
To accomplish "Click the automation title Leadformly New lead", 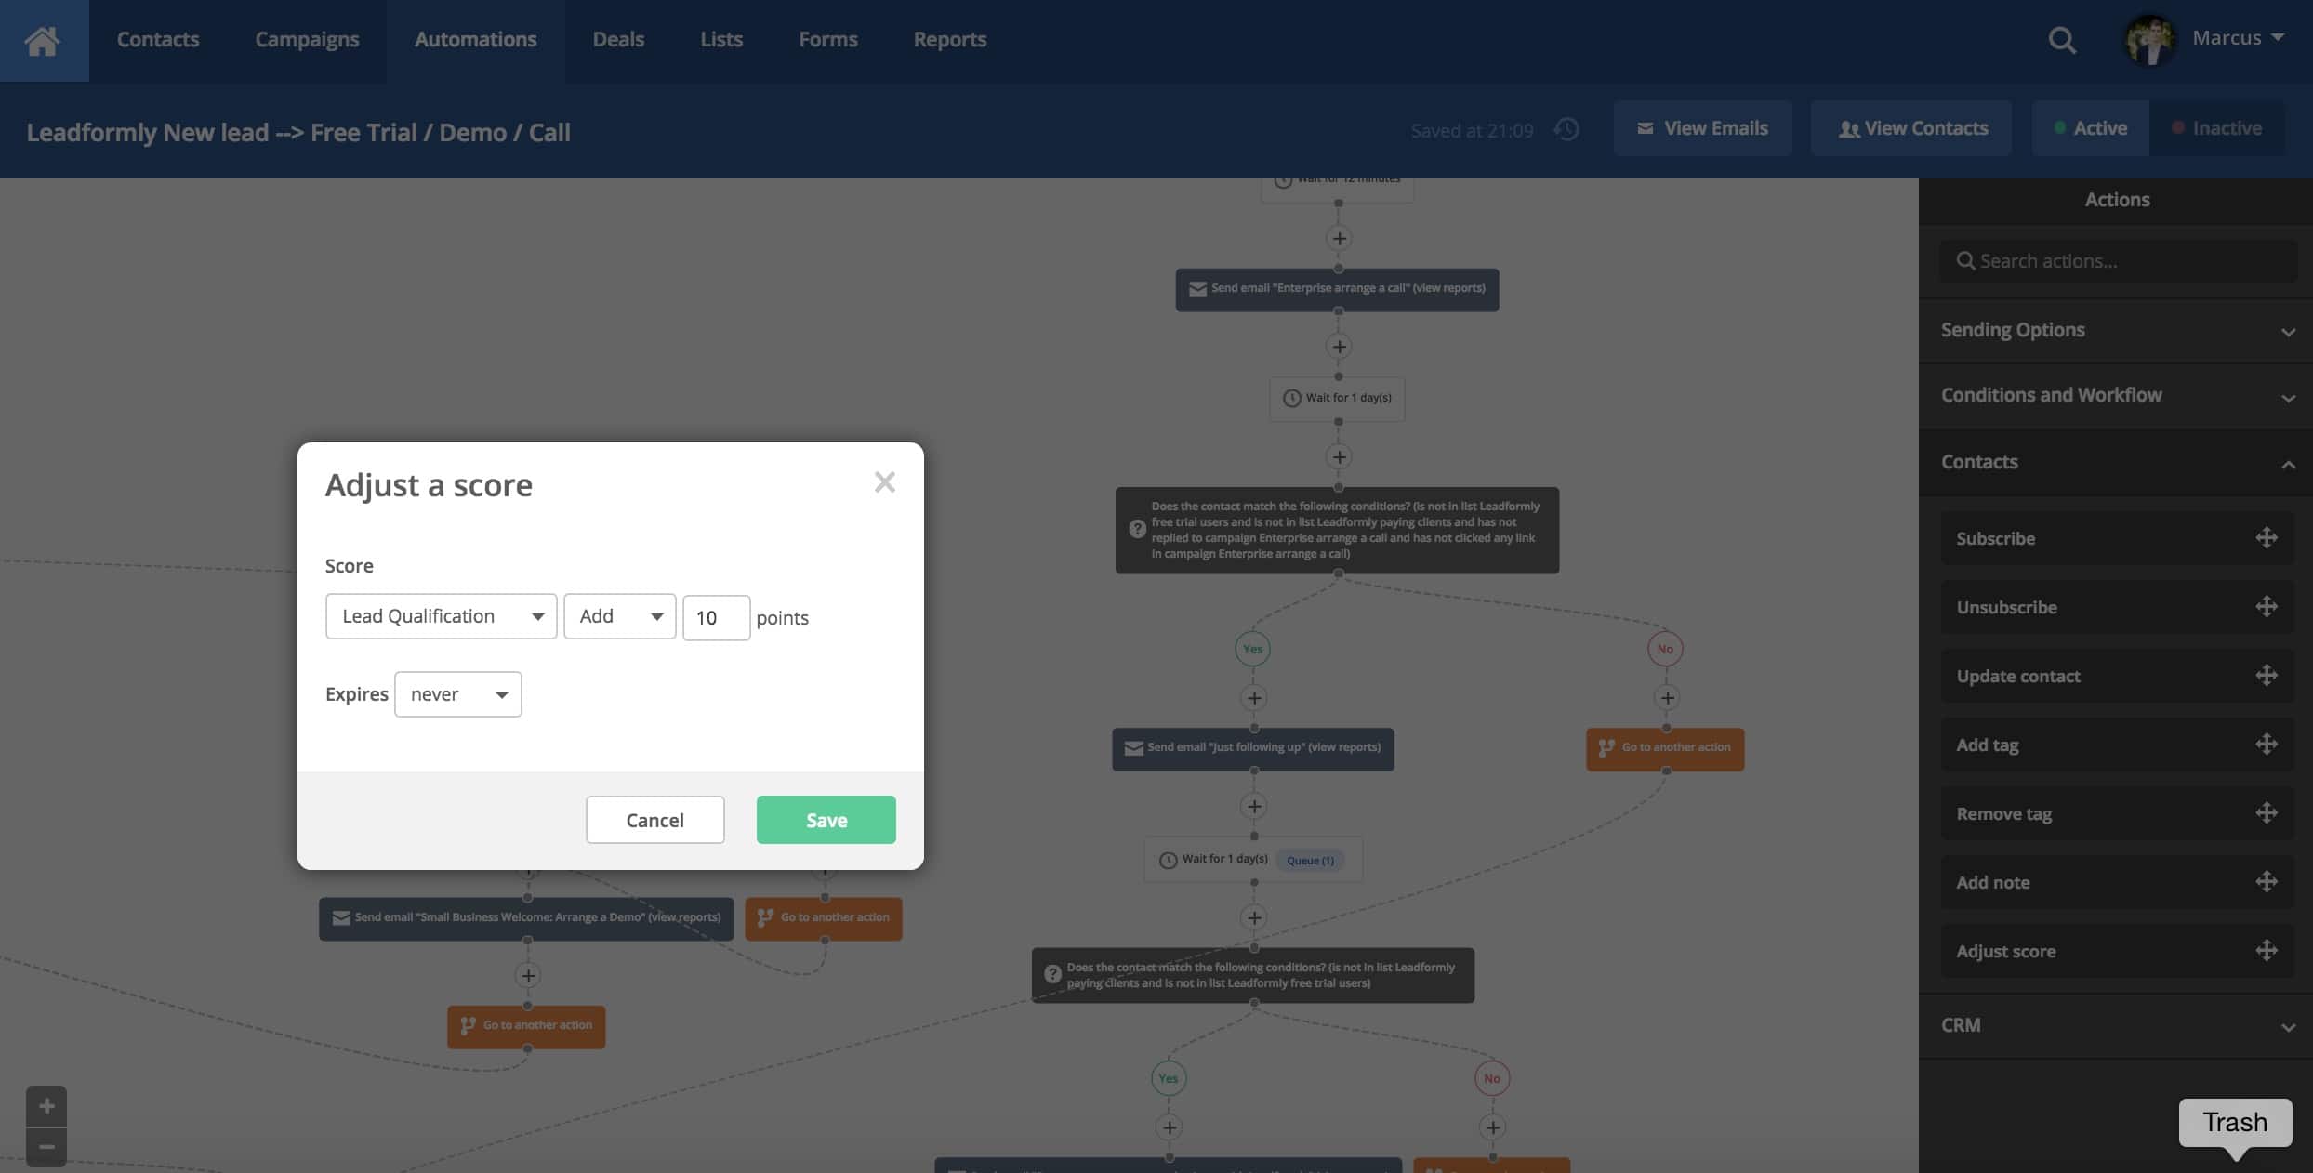I will (x=298, y=132).
